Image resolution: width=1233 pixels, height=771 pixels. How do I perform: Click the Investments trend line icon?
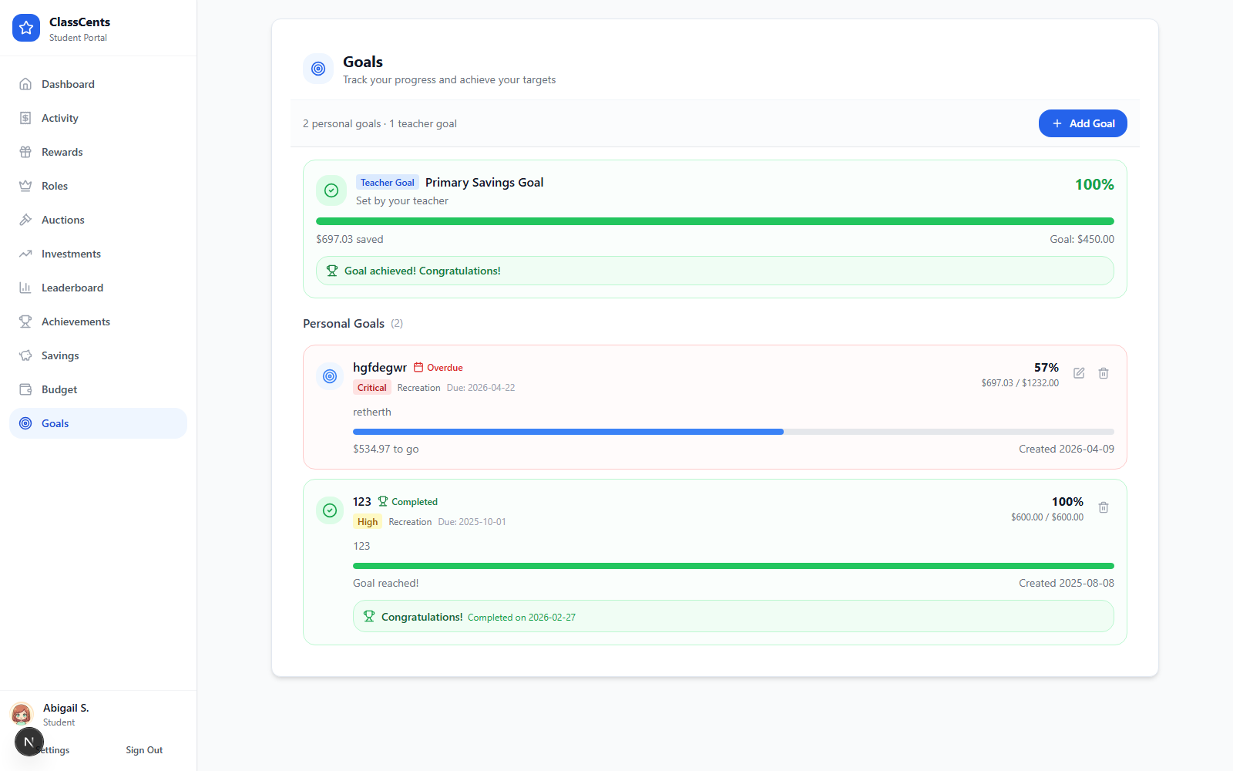(25, 254)
